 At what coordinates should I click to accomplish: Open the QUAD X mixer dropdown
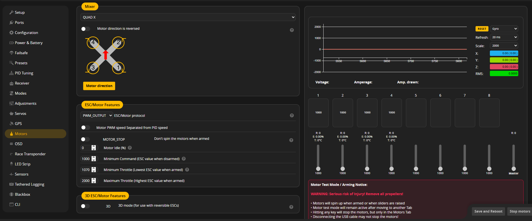(x=188, y=17)
